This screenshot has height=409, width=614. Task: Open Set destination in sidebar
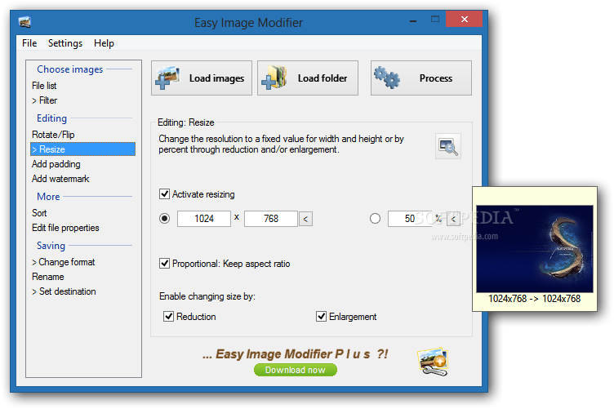click(64, 291)
